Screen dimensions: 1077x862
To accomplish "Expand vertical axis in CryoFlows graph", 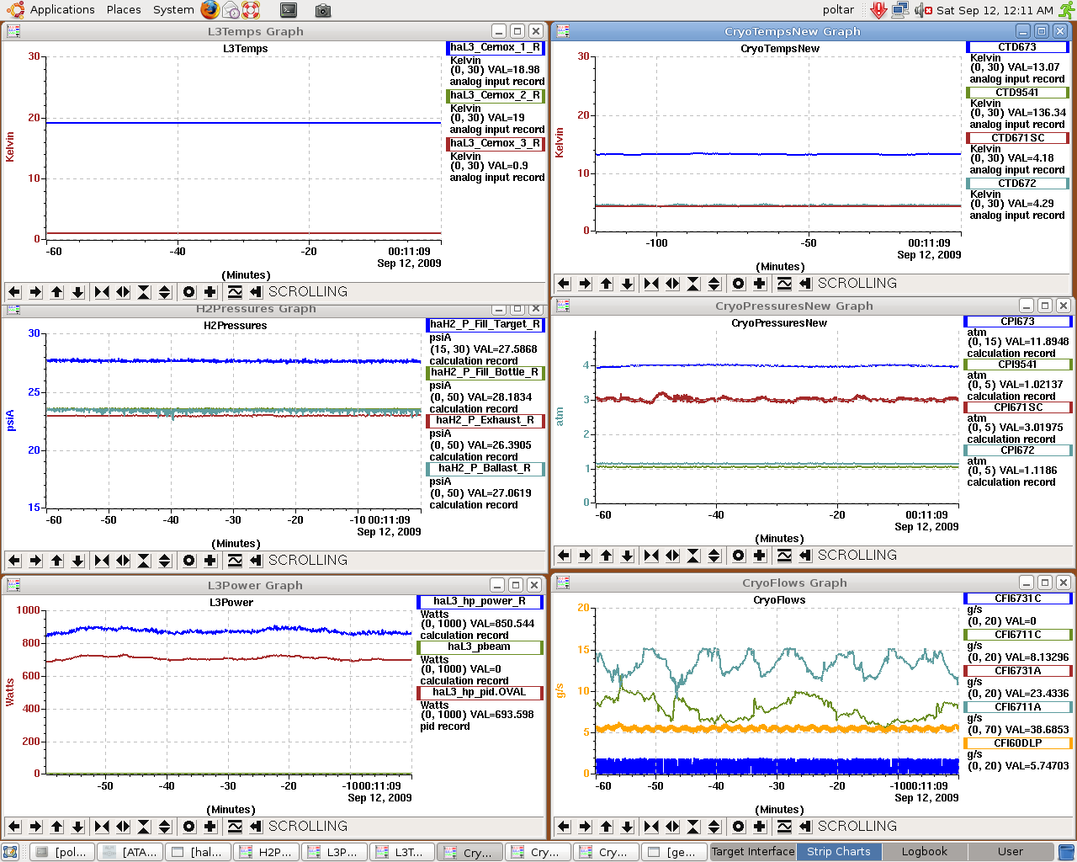I will coord(714,827).
